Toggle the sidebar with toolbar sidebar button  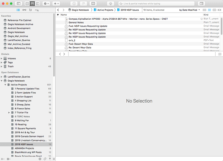point(18,4)
